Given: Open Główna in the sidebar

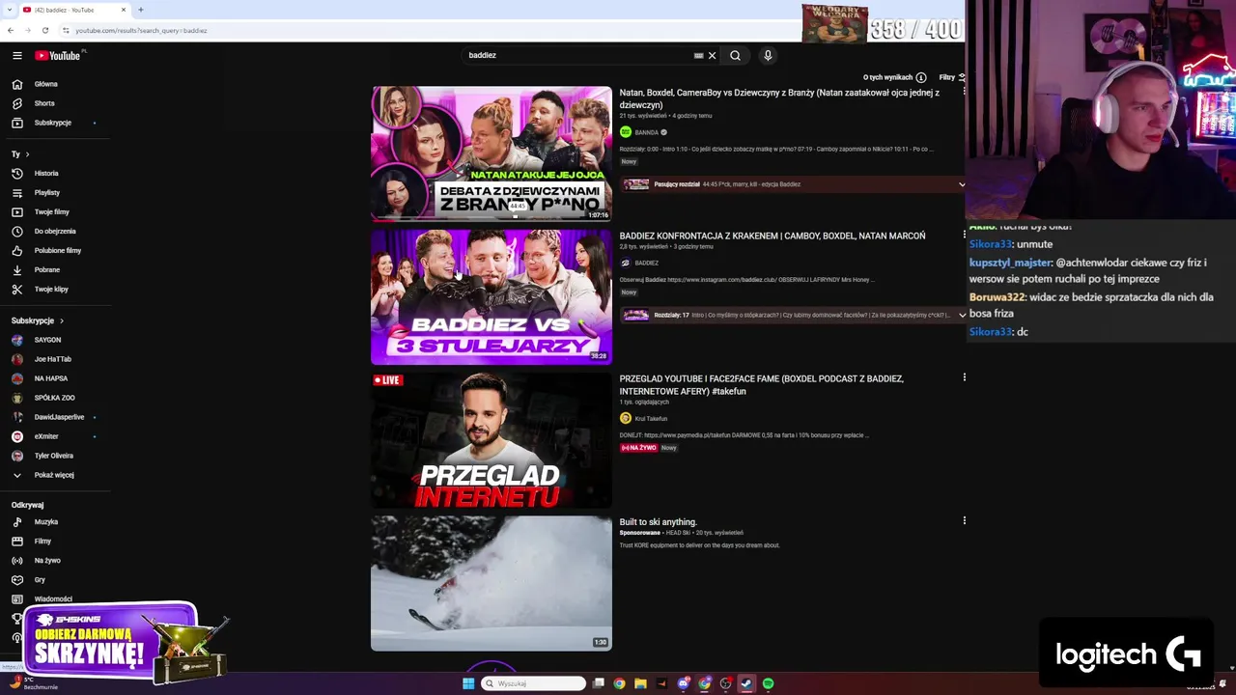Looking at the screenshot, I should (x=46, y=84).
